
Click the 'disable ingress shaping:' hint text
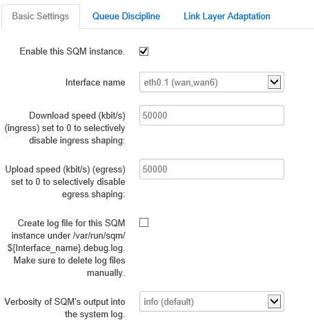point(77,140)
